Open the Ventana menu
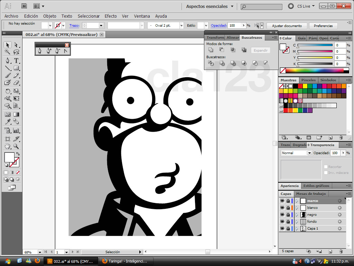Image resolution: width=354 pixels, height=266 pixels. [142, 16]
